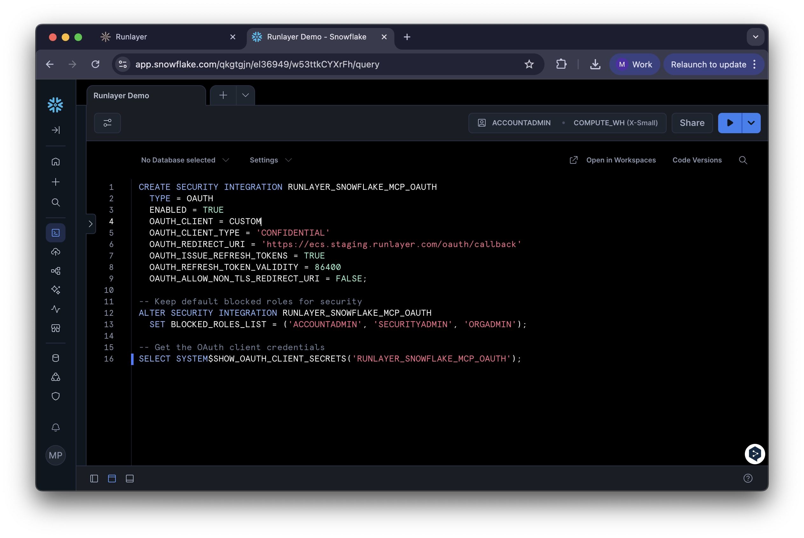The width and height of the screenshot is (804, 538).
Task: Open the Data database icon in sidebar
Action: (x=56, y=358)
